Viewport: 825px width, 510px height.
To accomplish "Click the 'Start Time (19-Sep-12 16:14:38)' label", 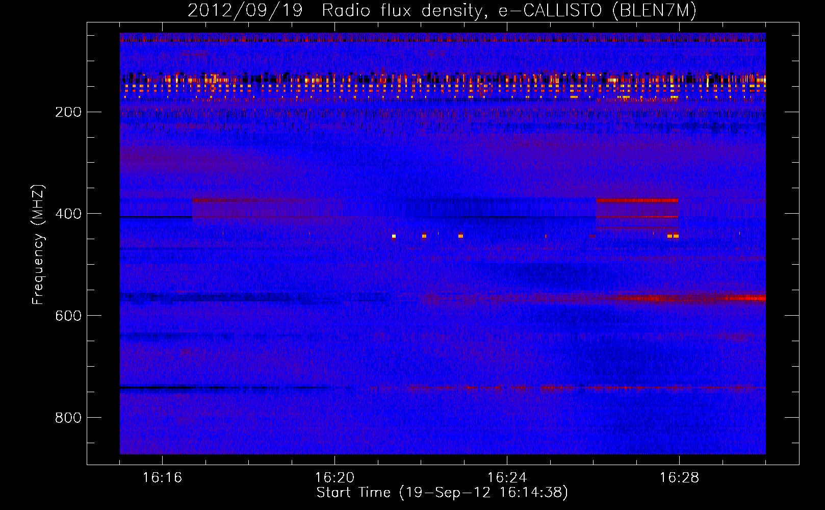I will (x=442, y=493).
